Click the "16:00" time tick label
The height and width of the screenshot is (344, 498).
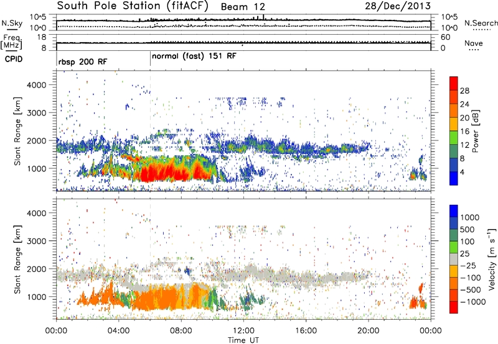306,331
